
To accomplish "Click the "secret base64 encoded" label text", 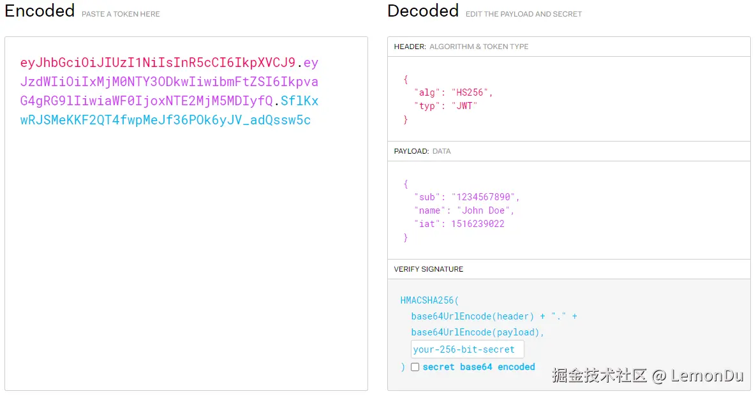I will [478, 367].
